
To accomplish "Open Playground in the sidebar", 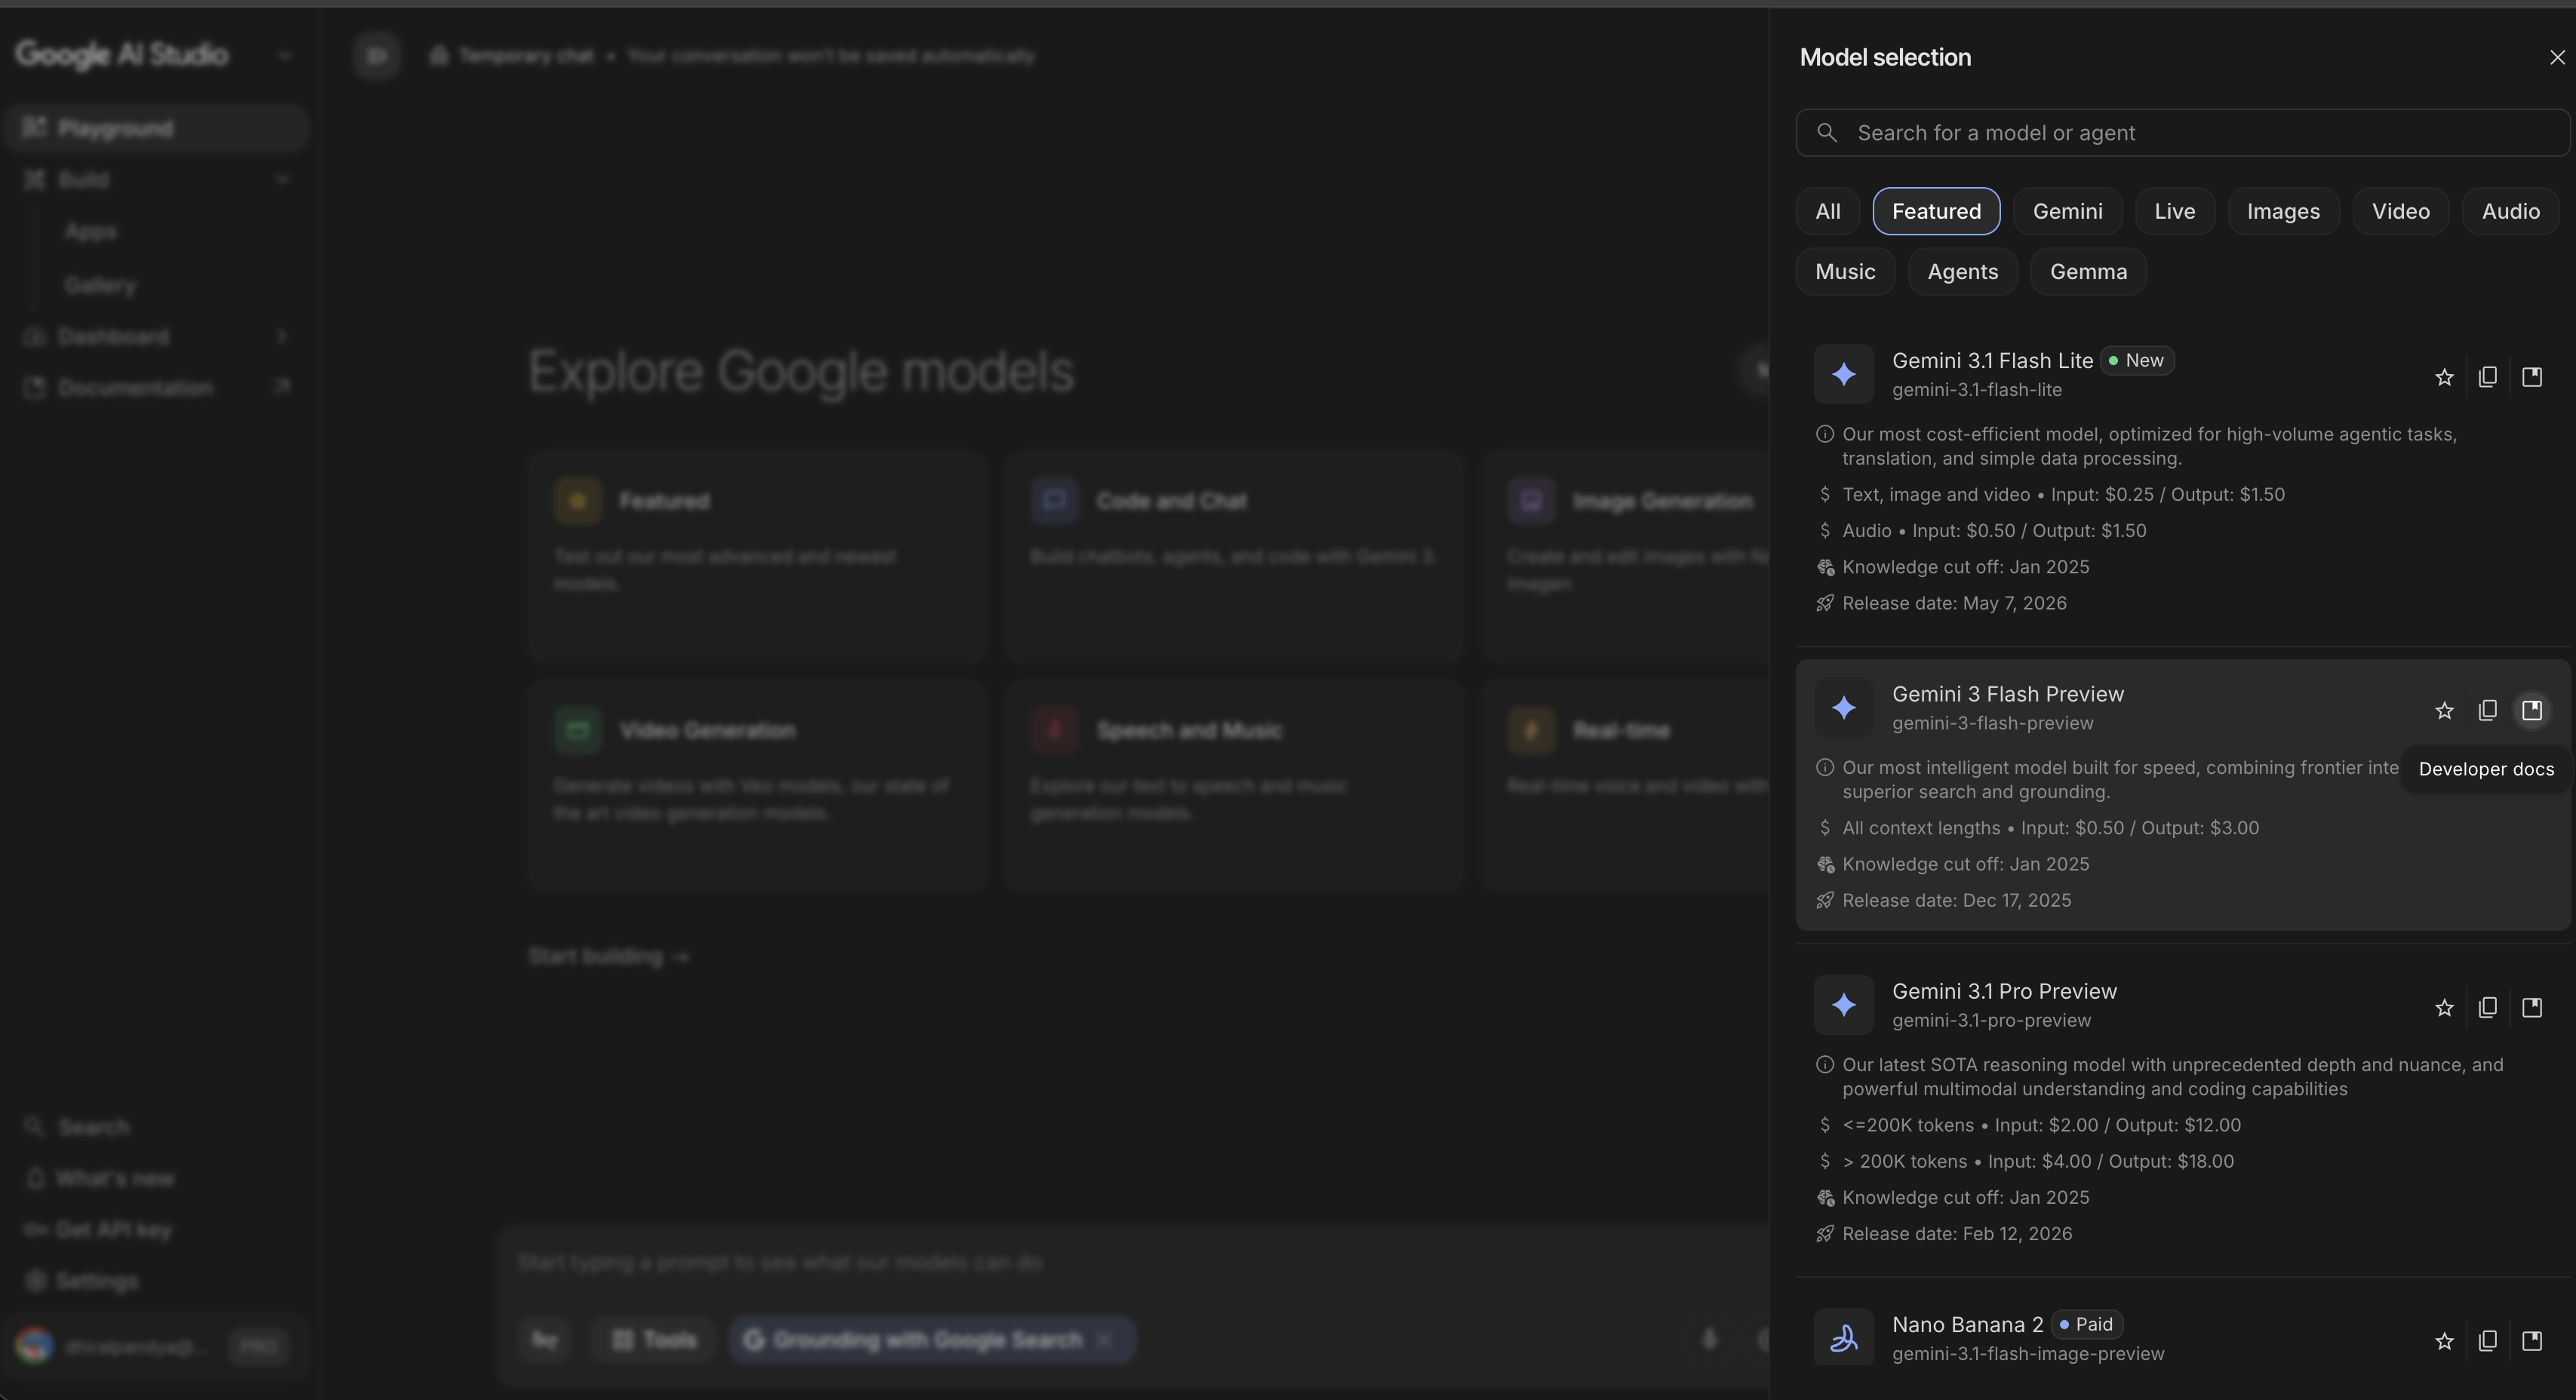I will click(156, 128).
